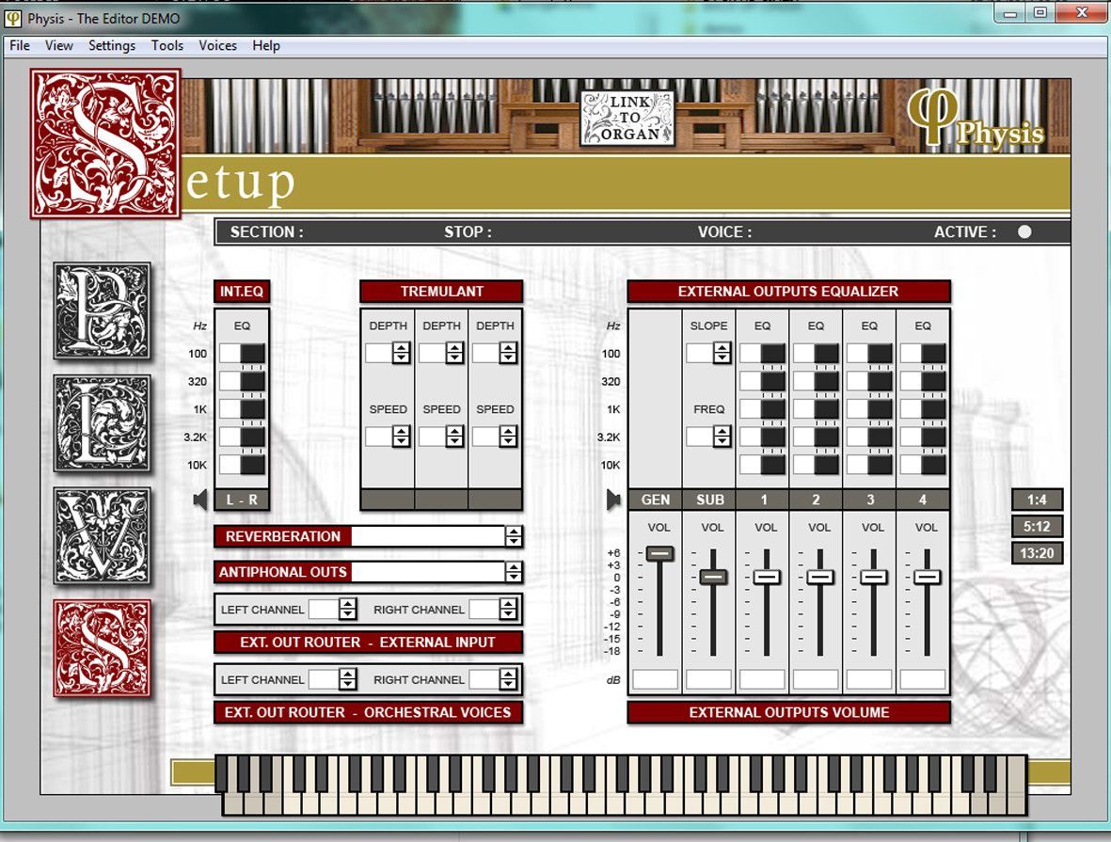The height and width of the screenshot is (842, 1111).
Task: Click the 1:4 output group button
Action: (x=1038, y=499)
